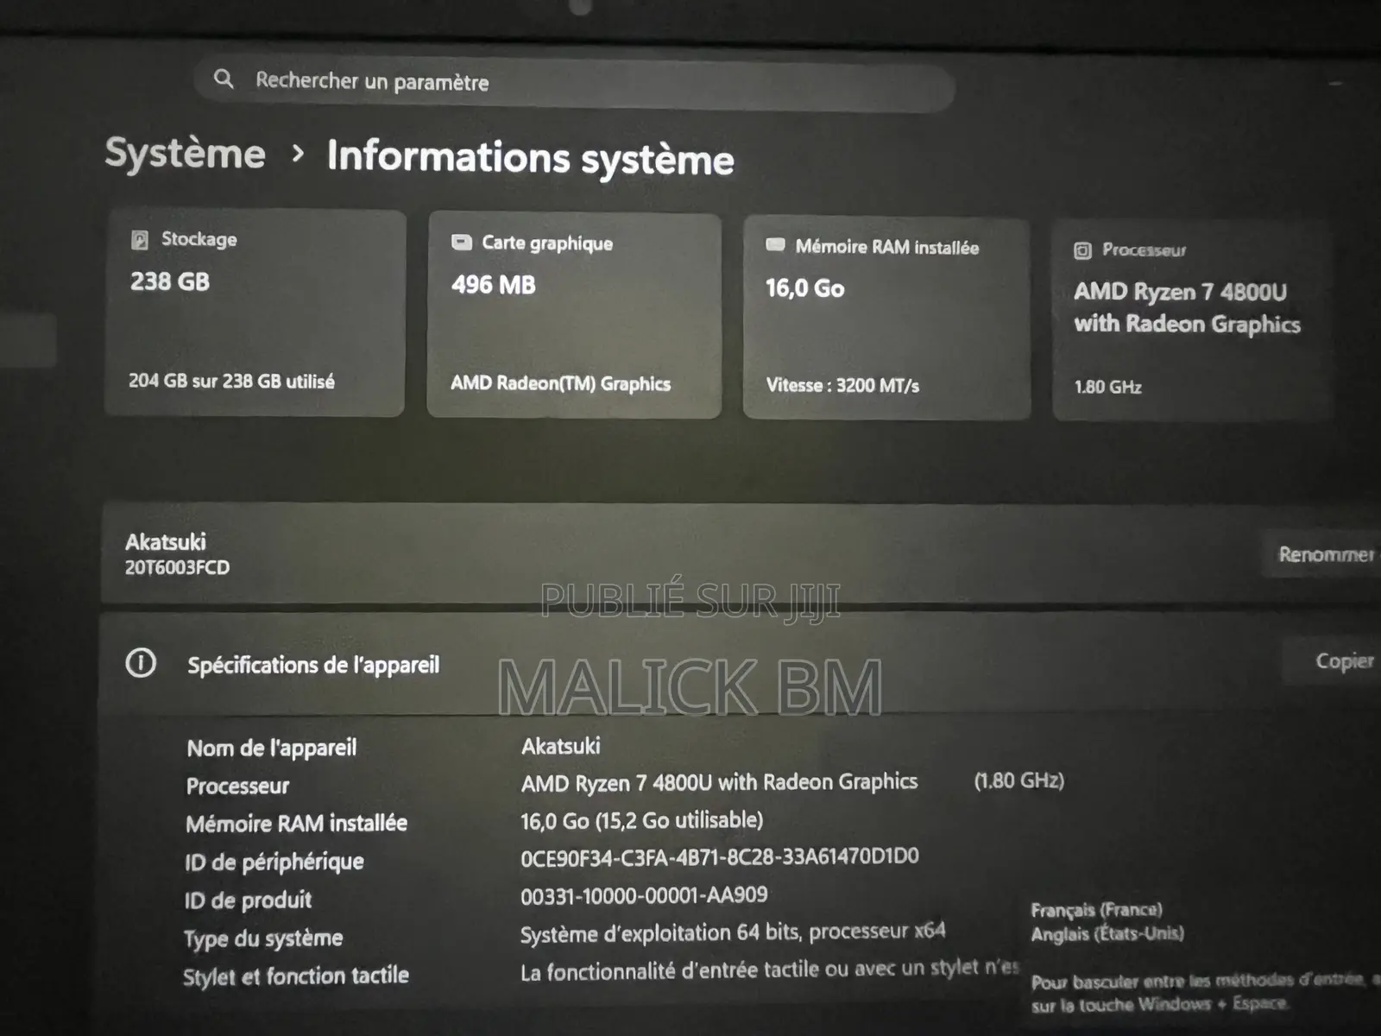The width and height of the screenshot is (1381, 1036).
Task: Click the search magnifier icon
Action: pyautogui.click(x=224, y=79)
